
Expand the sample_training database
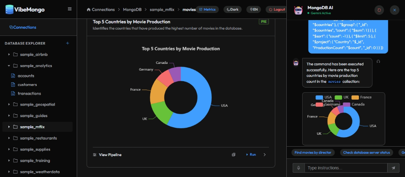coord(9,160)
